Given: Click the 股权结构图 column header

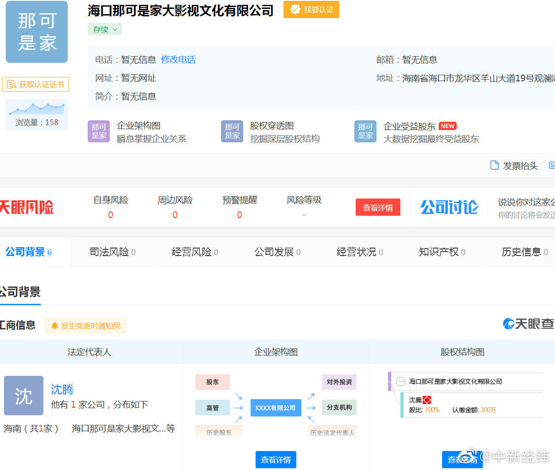Looking at the screenshot, I should point(462,352).
